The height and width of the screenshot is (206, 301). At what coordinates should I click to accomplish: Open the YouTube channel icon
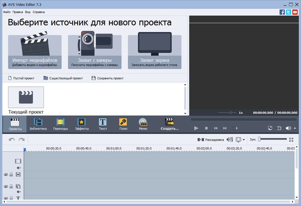(x=295, y=11)
